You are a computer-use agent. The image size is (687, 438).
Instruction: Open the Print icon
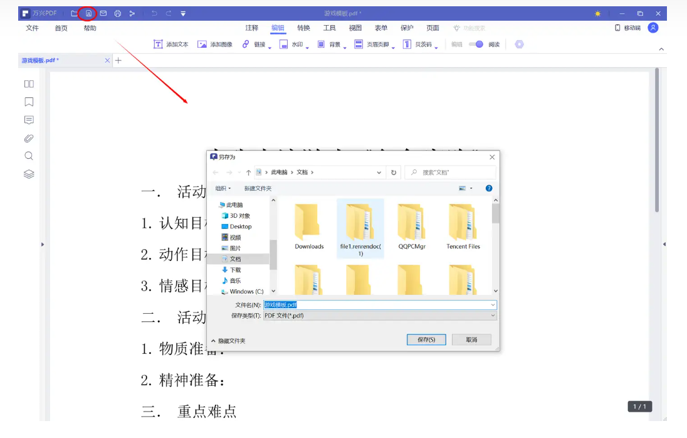(118, 13)
